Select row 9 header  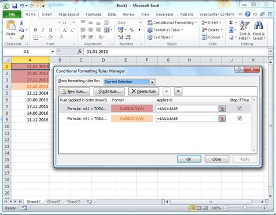[7, 120]
